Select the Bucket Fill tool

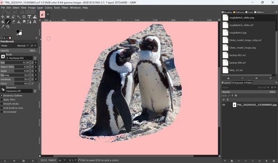[3, 22]
